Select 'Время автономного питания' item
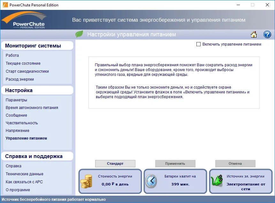Image resolution: width=275 pixels, height=203 pixels. (x=32, y=108)
